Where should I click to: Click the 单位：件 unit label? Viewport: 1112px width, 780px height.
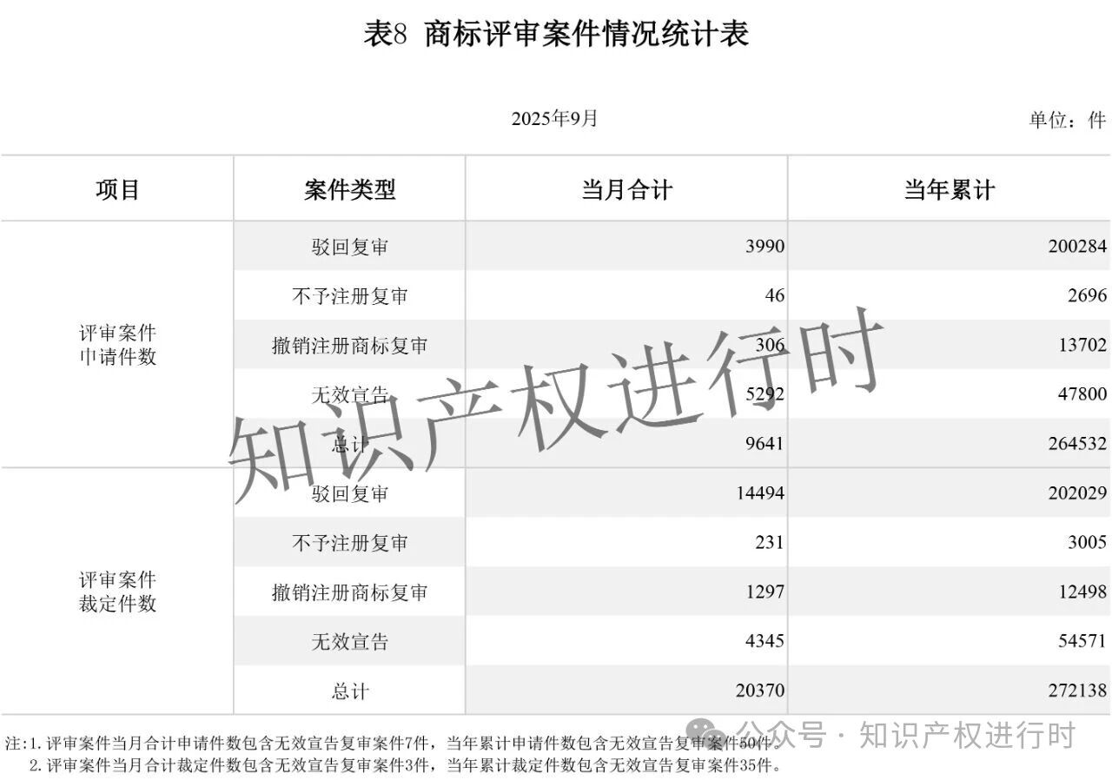point(1067,120)
